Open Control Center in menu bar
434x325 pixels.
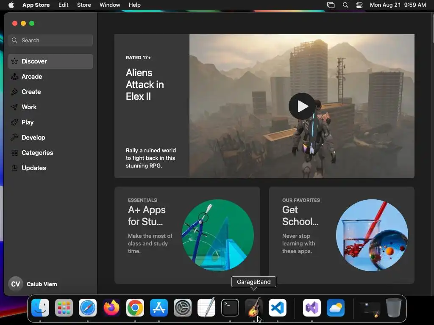[359, 5]
